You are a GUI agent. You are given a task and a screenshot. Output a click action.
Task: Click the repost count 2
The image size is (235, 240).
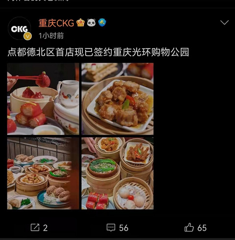click(x=46, y=228)
